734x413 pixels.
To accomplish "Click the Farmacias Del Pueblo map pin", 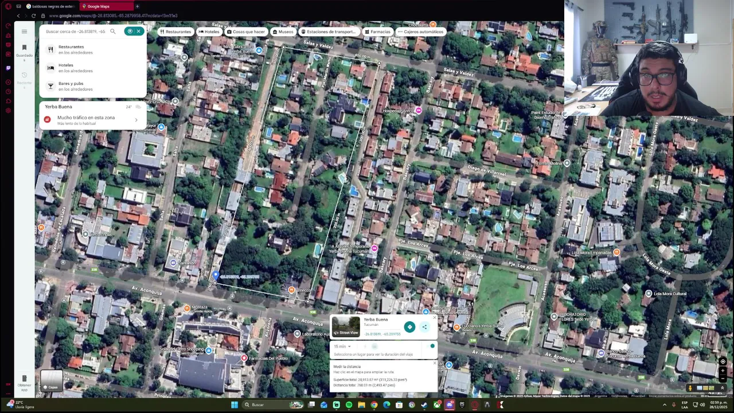I will (x=244, y=358).
